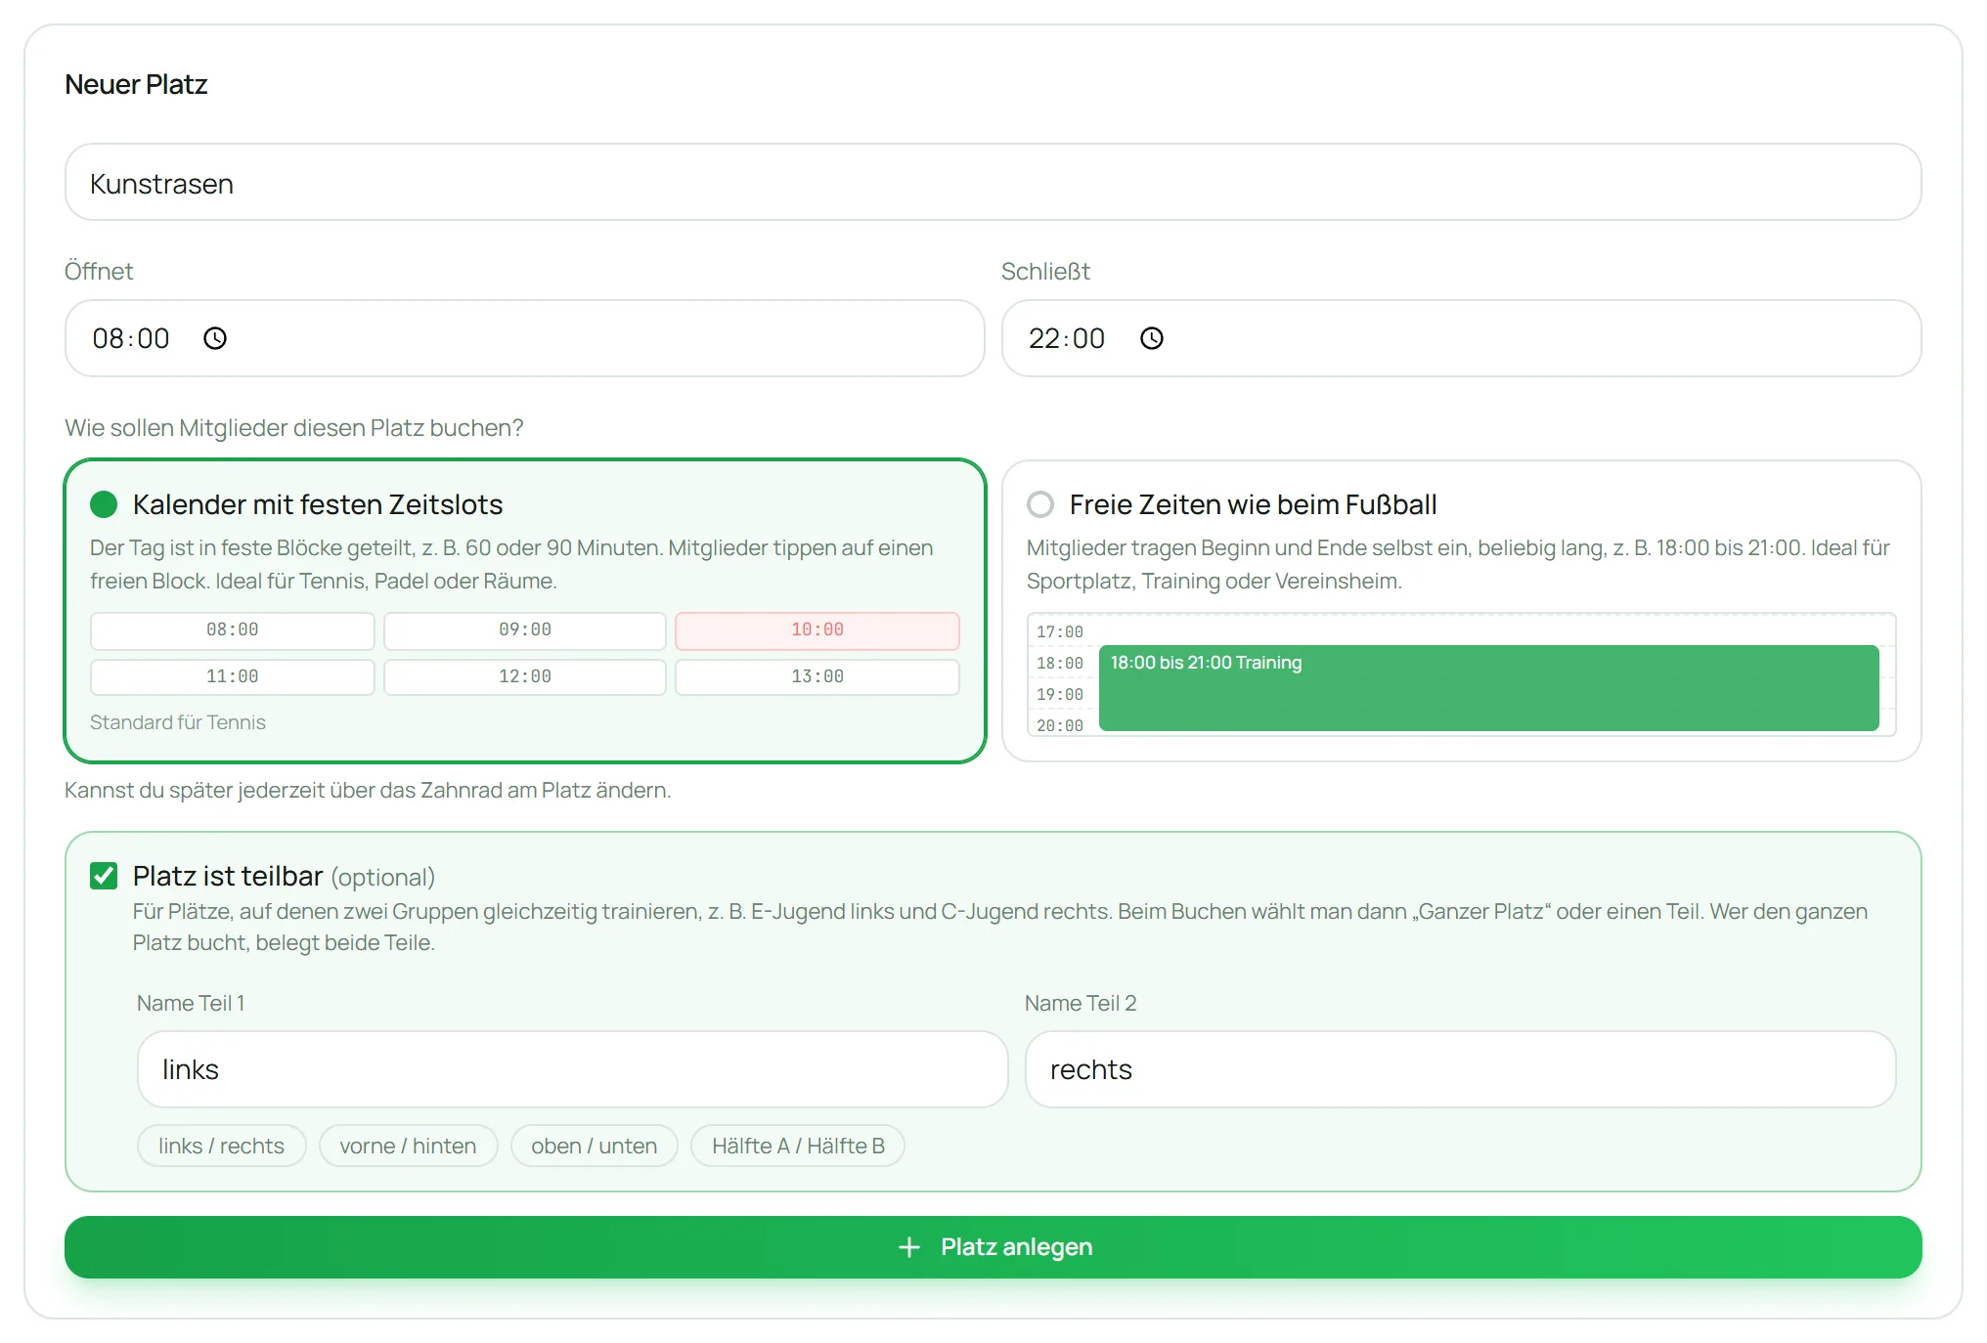Choose the links / rechts preset chip

(x=222, y=1146)
